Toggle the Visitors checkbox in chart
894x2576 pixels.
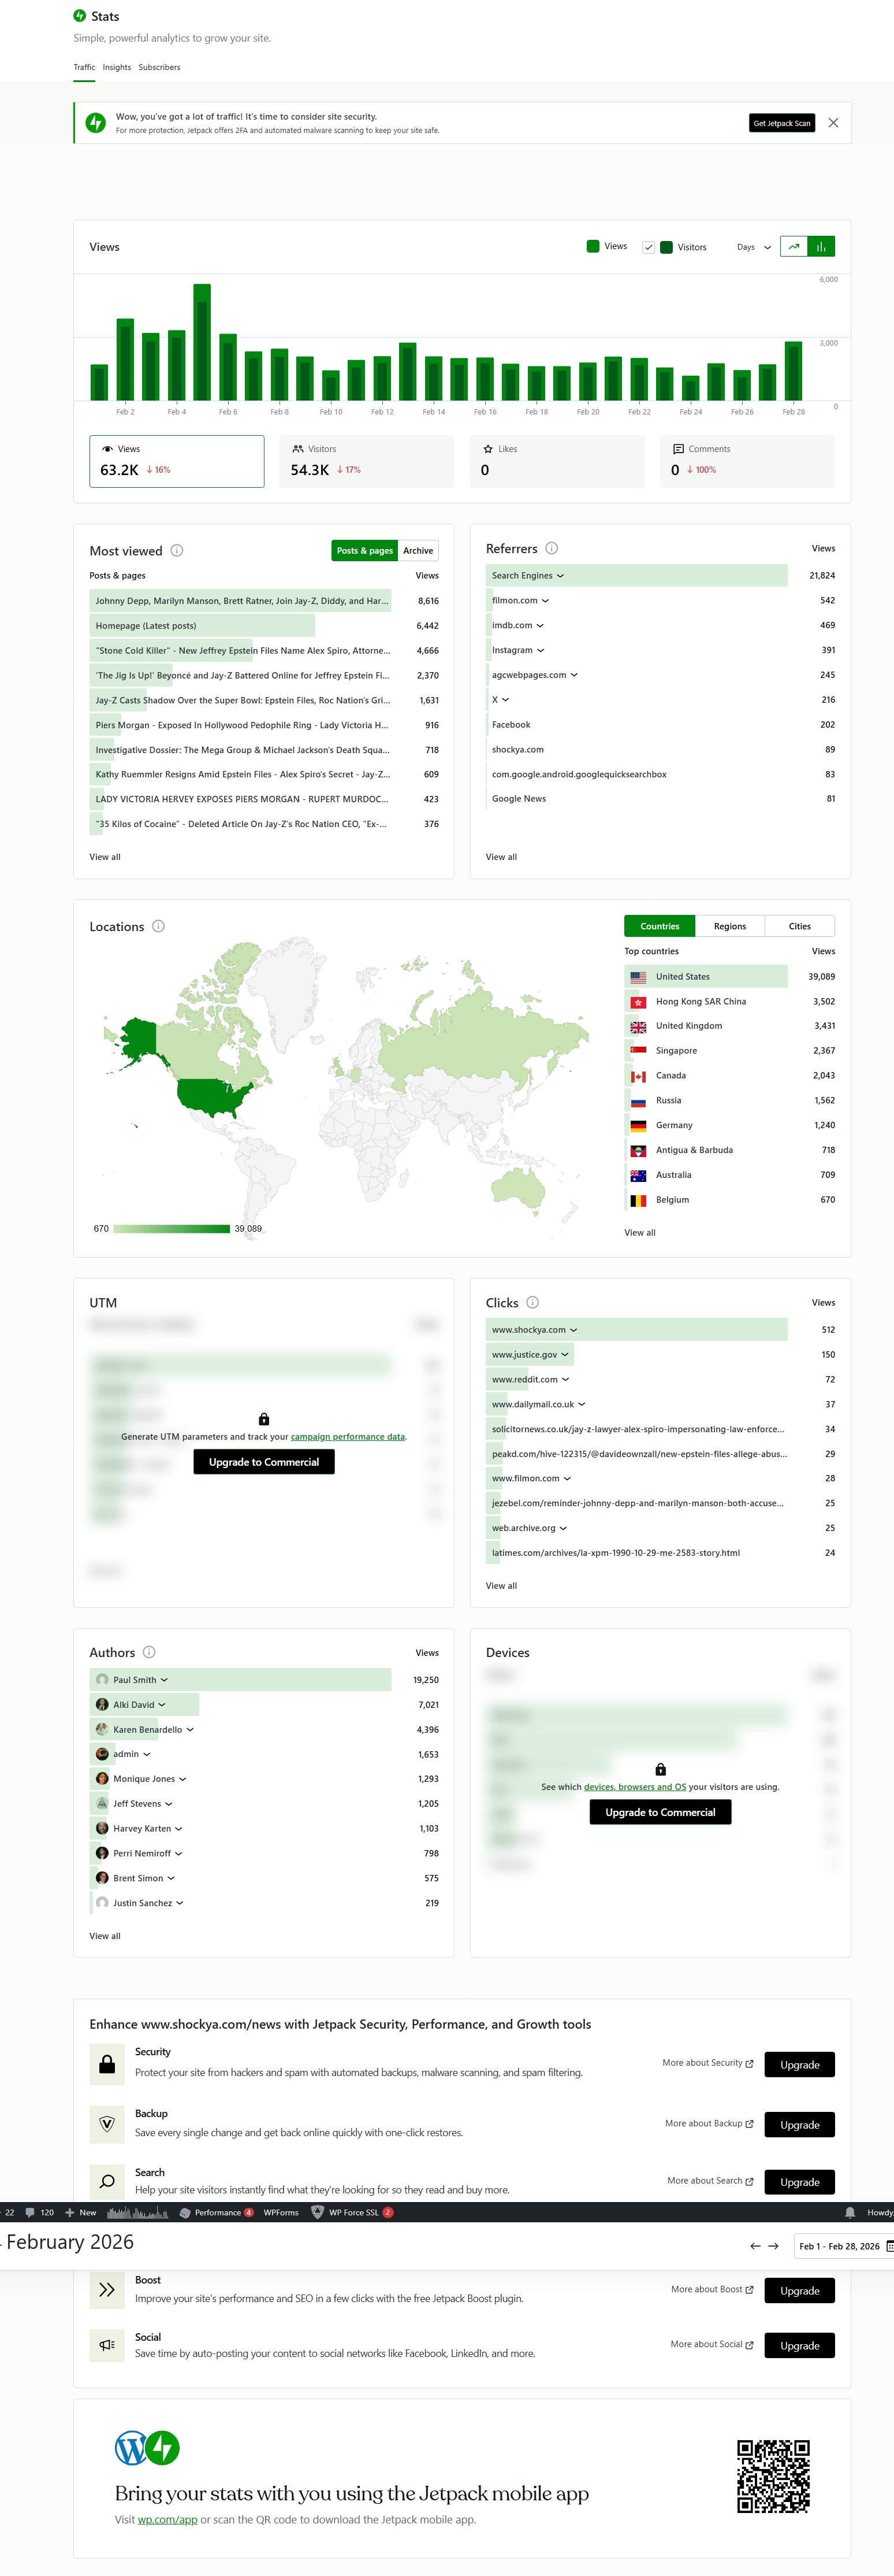click(x=649, y=247)
